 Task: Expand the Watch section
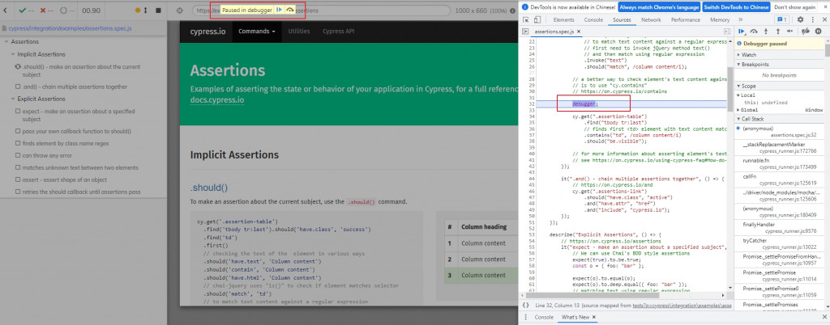[779, 55]
